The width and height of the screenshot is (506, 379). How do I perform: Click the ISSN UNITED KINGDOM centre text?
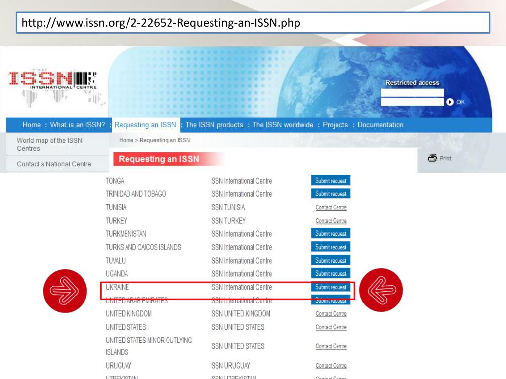(x=241, y=313)
